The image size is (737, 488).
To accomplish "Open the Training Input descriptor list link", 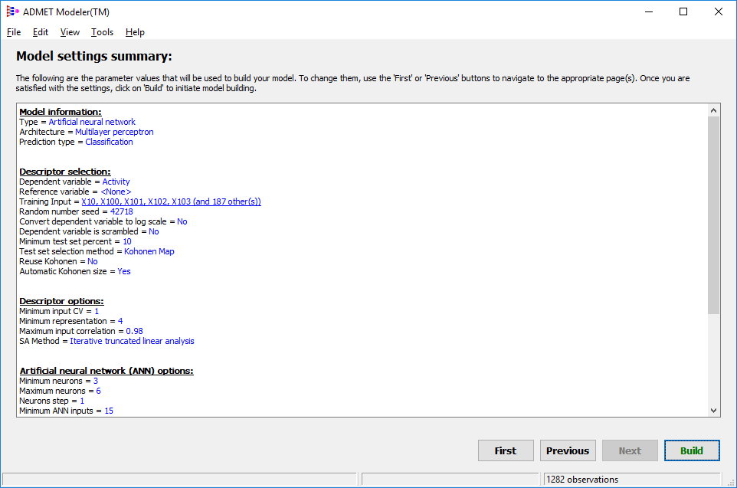I will point(171,201).
